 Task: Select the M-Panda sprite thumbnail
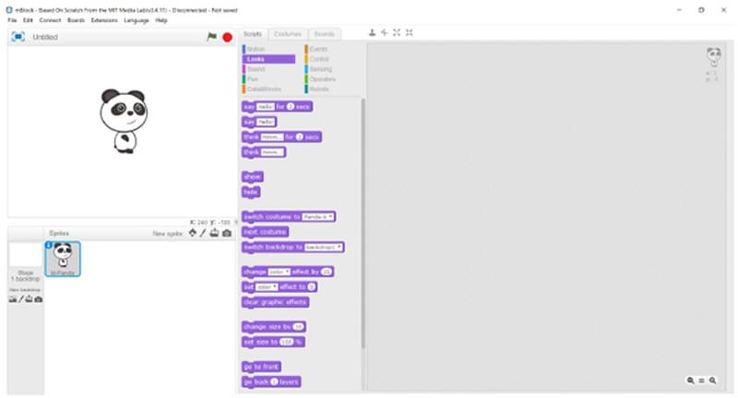63,259
